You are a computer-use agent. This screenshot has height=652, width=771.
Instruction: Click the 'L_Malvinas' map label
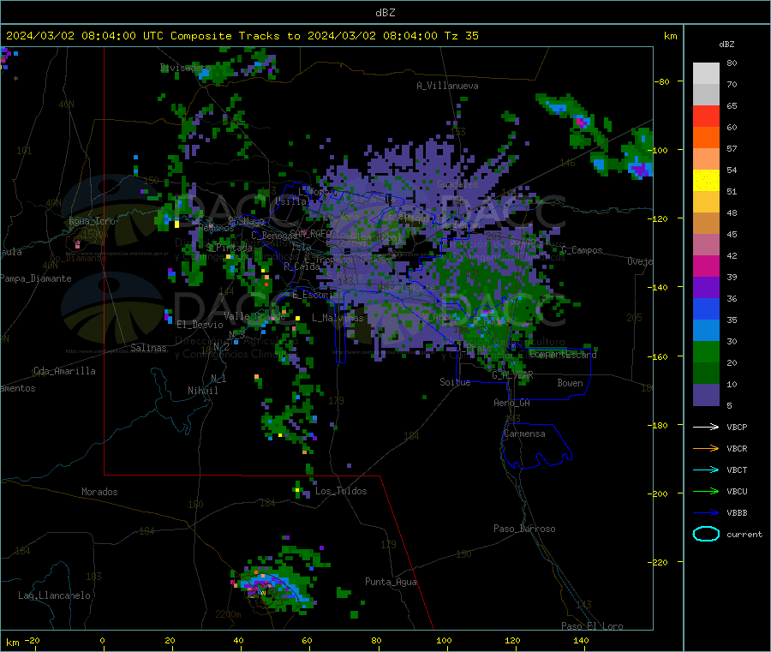coord(338,318)
